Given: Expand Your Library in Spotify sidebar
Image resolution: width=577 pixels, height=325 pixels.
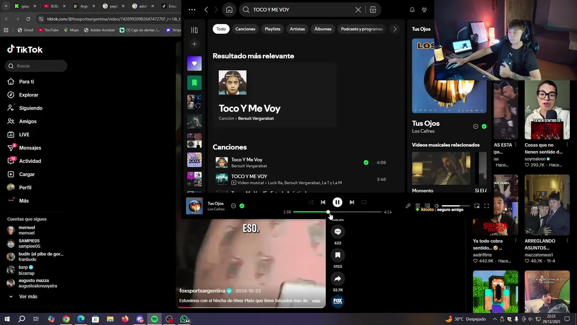Looking at the screenshot, I should click(194, 30).
